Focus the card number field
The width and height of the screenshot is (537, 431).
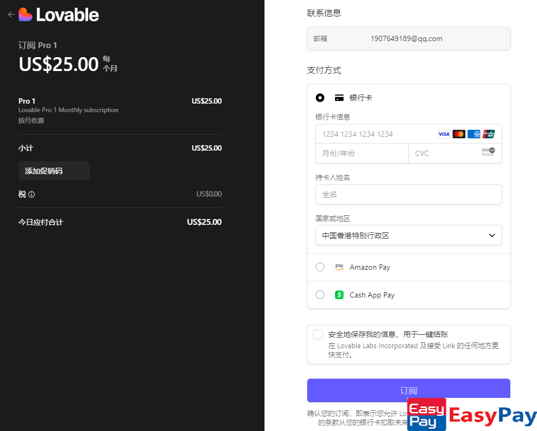coord(409,134)
